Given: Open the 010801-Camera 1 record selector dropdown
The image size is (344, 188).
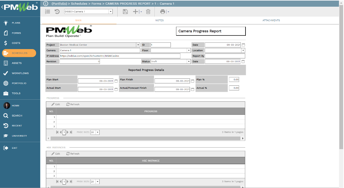Looking at the screenshot, I should (x=111, y=12).
